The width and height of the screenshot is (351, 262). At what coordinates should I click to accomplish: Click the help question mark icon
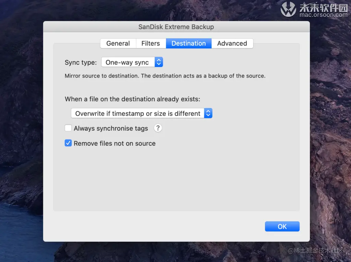[158, 128]
